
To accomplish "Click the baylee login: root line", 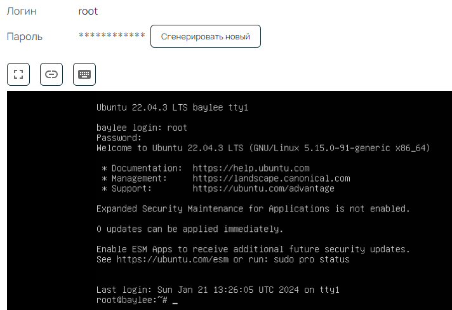I will click(142, 128).
